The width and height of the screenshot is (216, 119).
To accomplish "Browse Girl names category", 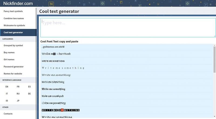I will (9, 60).
